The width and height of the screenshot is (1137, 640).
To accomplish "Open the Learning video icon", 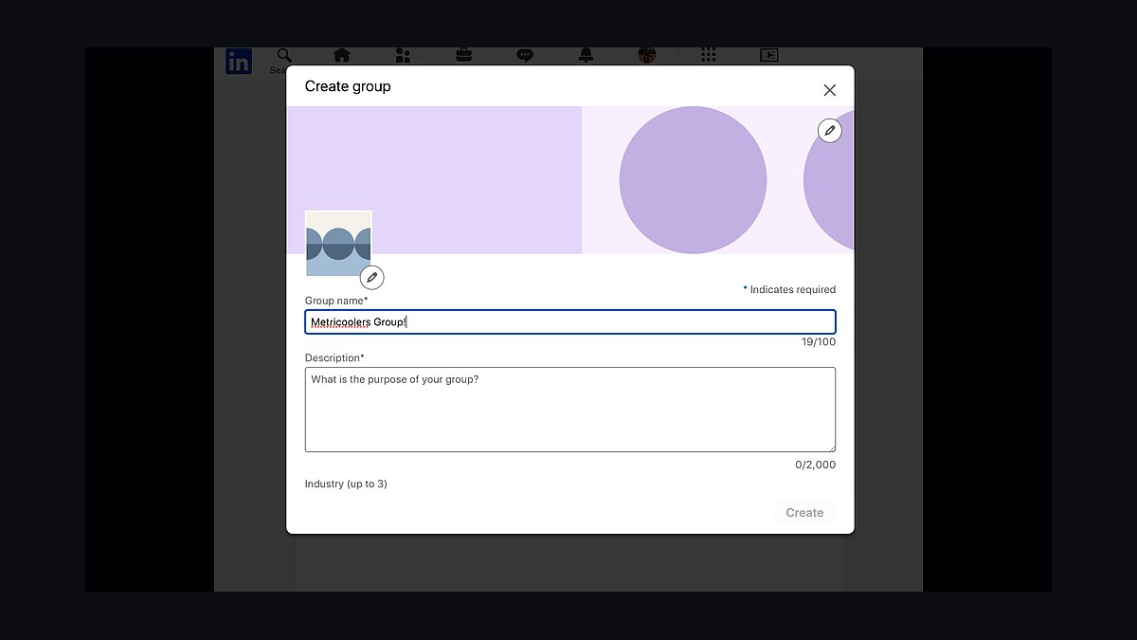I will pos(769,56).
